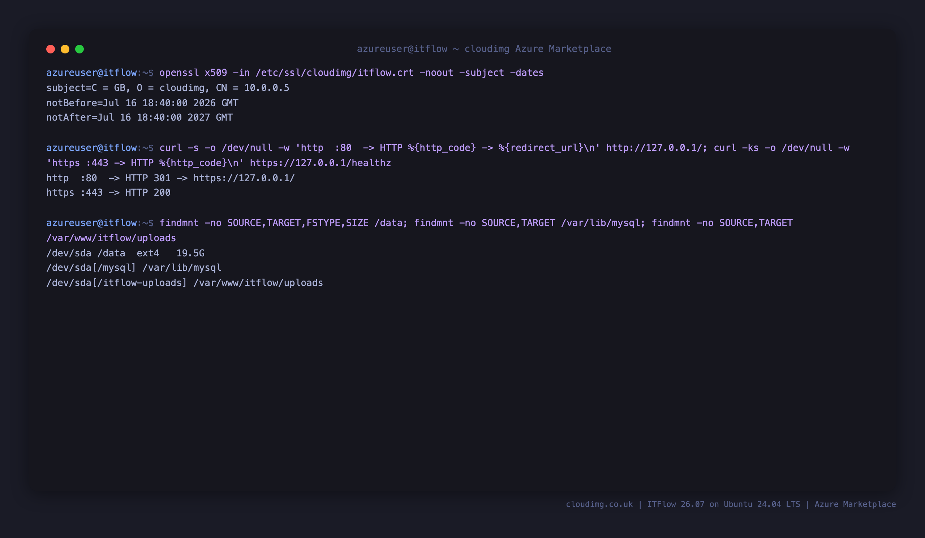Click the output line '/dev/sda /data ext4 19.5G'

click(125, 253)
